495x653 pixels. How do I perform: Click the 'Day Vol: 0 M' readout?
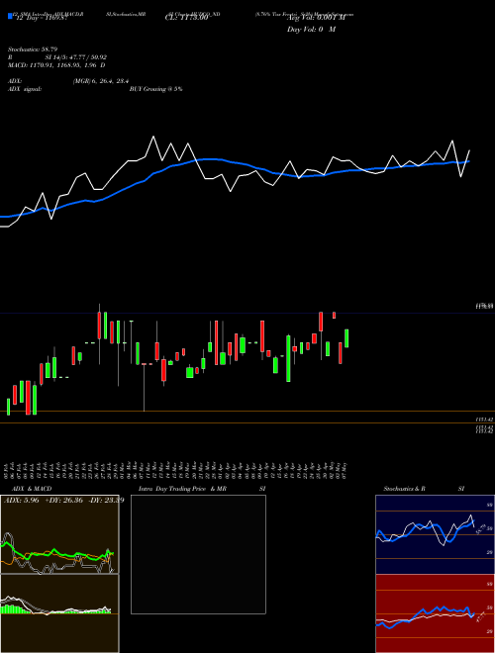click(x=311, y=30)
